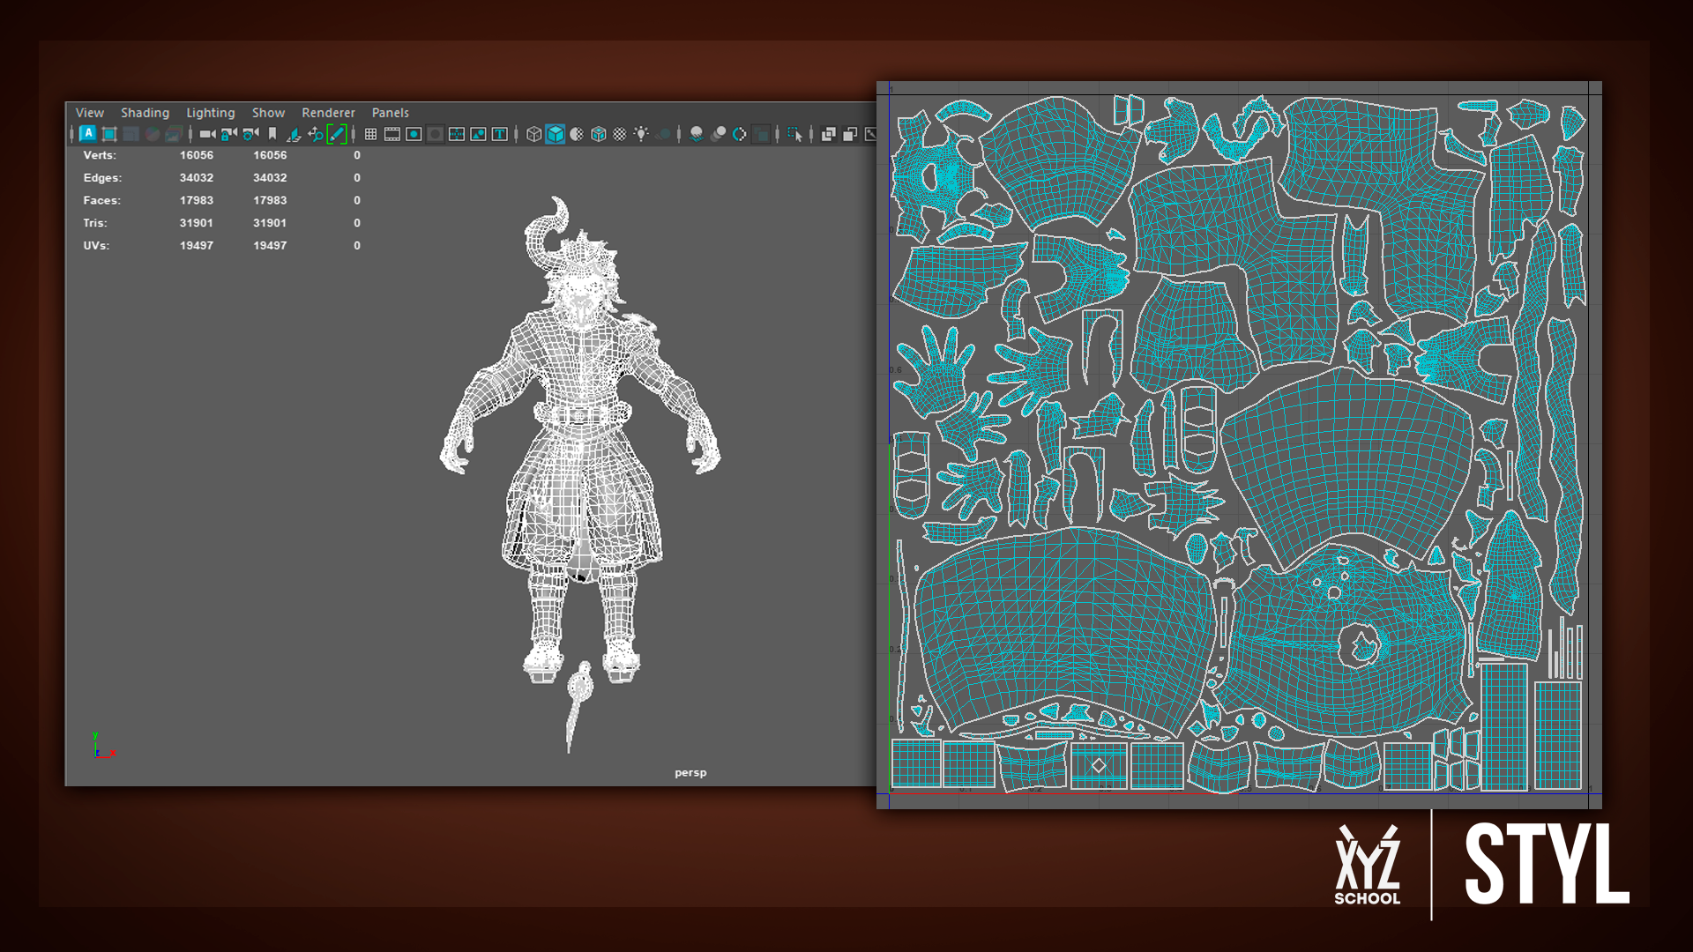Open the View menu
1693x952 pixels.
89,113
